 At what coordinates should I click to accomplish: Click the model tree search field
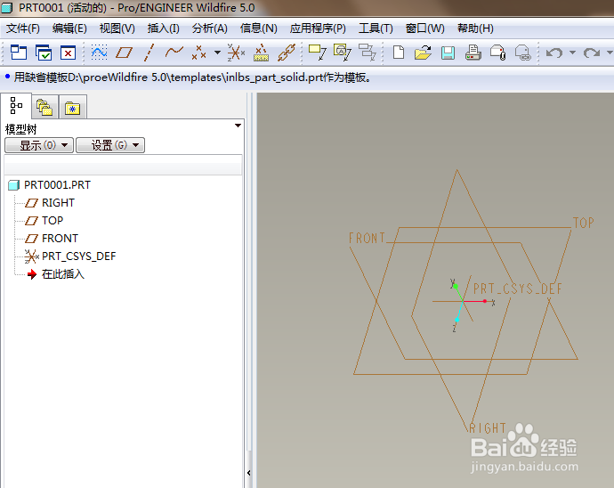(124, 165)
